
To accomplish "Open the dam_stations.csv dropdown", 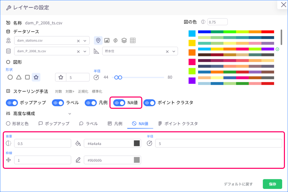I will coord(85,41).
